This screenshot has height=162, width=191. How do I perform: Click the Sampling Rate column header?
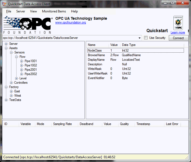coord(65,124)
